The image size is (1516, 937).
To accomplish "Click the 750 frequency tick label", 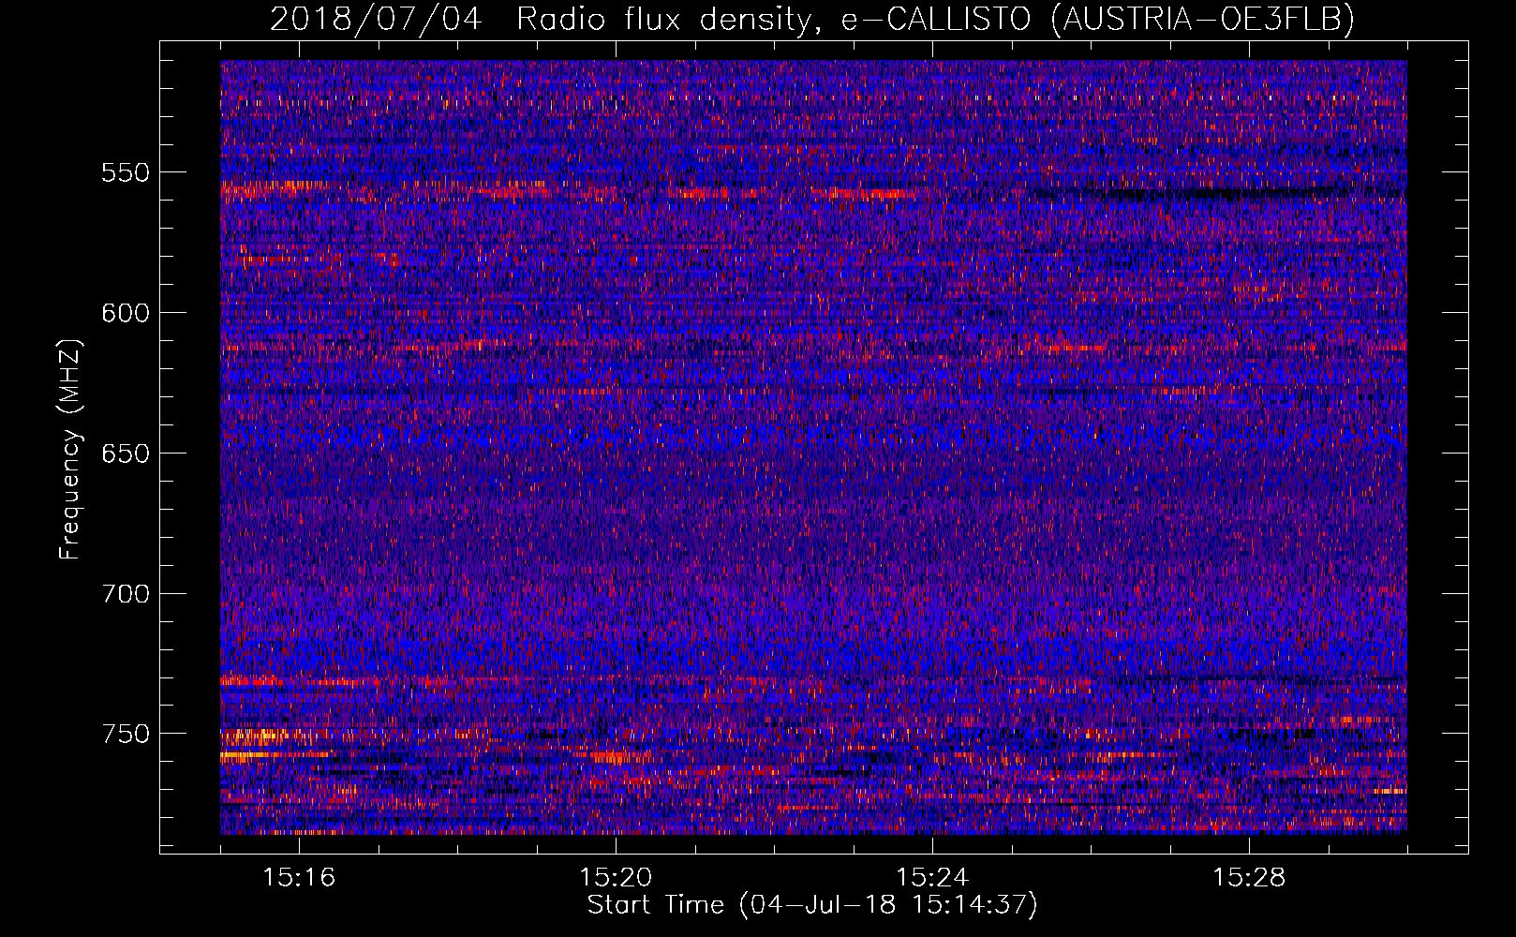I will pyautogui.click(x=126, y=734).
